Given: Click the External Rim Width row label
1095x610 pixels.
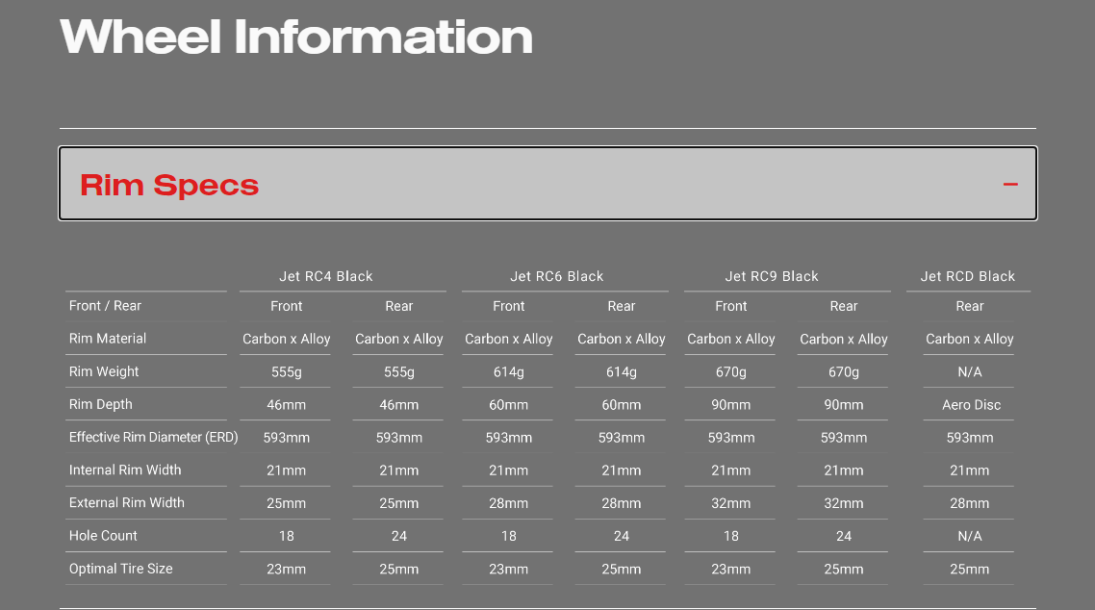Looking at the screenshot, I should (x=127, y=503).
